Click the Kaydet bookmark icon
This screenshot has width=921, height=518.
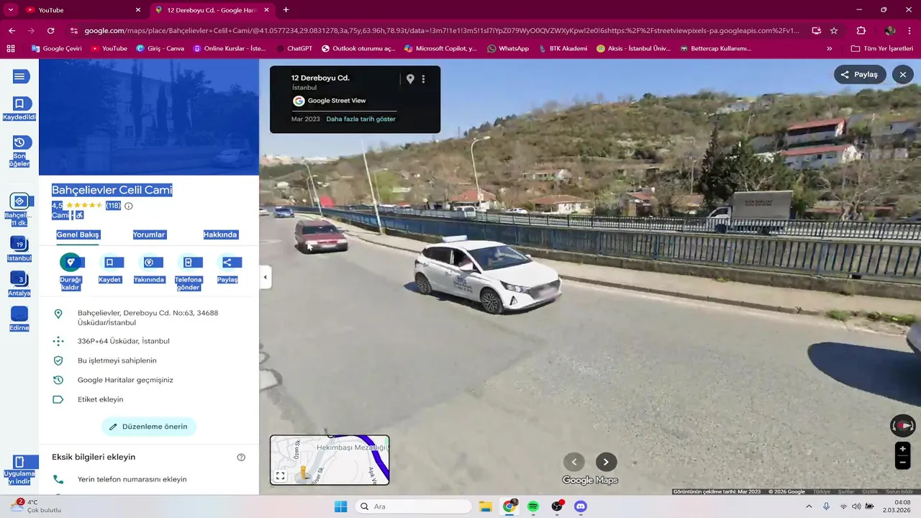(109, 263)
